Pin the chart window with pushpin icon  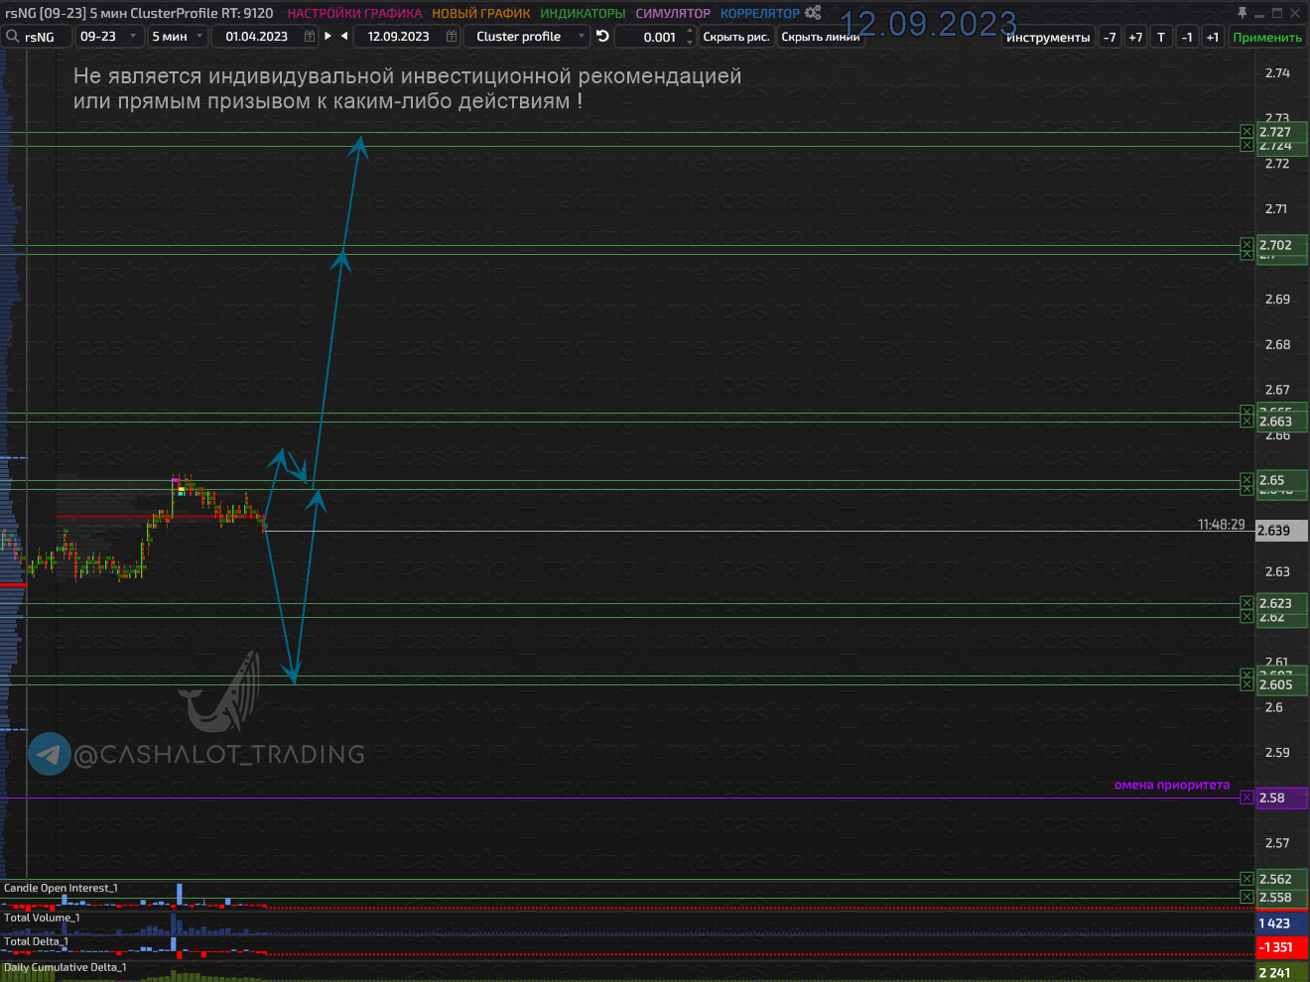pyautogui.click(x=1242, y=13)
